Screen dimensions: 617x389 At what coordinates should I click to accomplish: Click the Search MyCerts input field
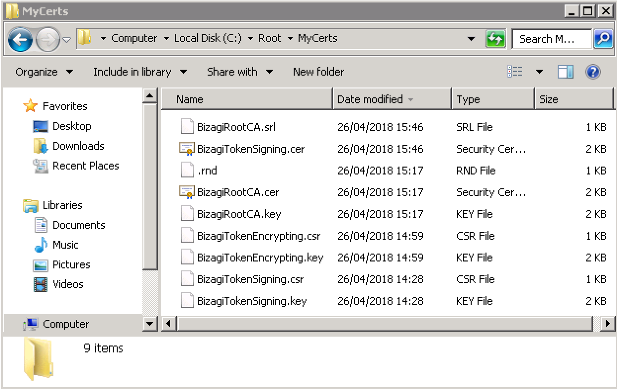coord(552,39)
